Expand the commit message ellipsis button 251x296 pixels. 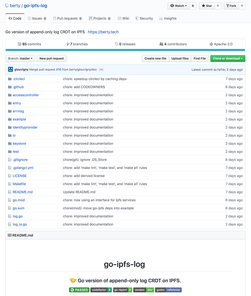click(101, 69)
